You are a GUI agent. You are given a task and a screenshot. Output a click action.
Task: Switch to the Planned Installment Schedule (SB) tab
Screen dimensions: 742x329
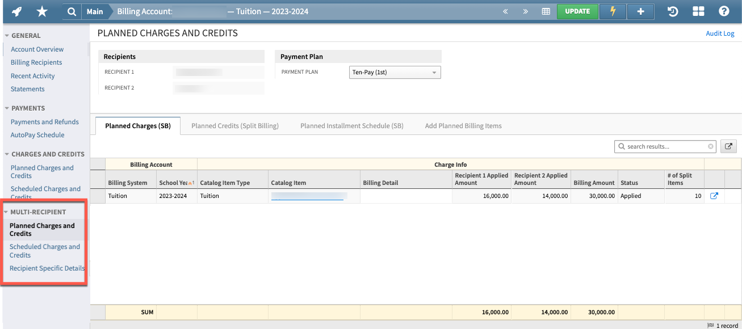coord(351,125)
